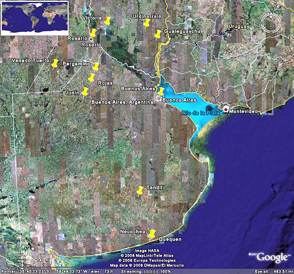
Task: Select the Rojas pushpin marker
Action: pyautogui.click(x=92, y=78)
